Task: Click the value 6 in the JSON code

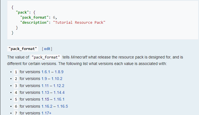Action: click(54, 17)
